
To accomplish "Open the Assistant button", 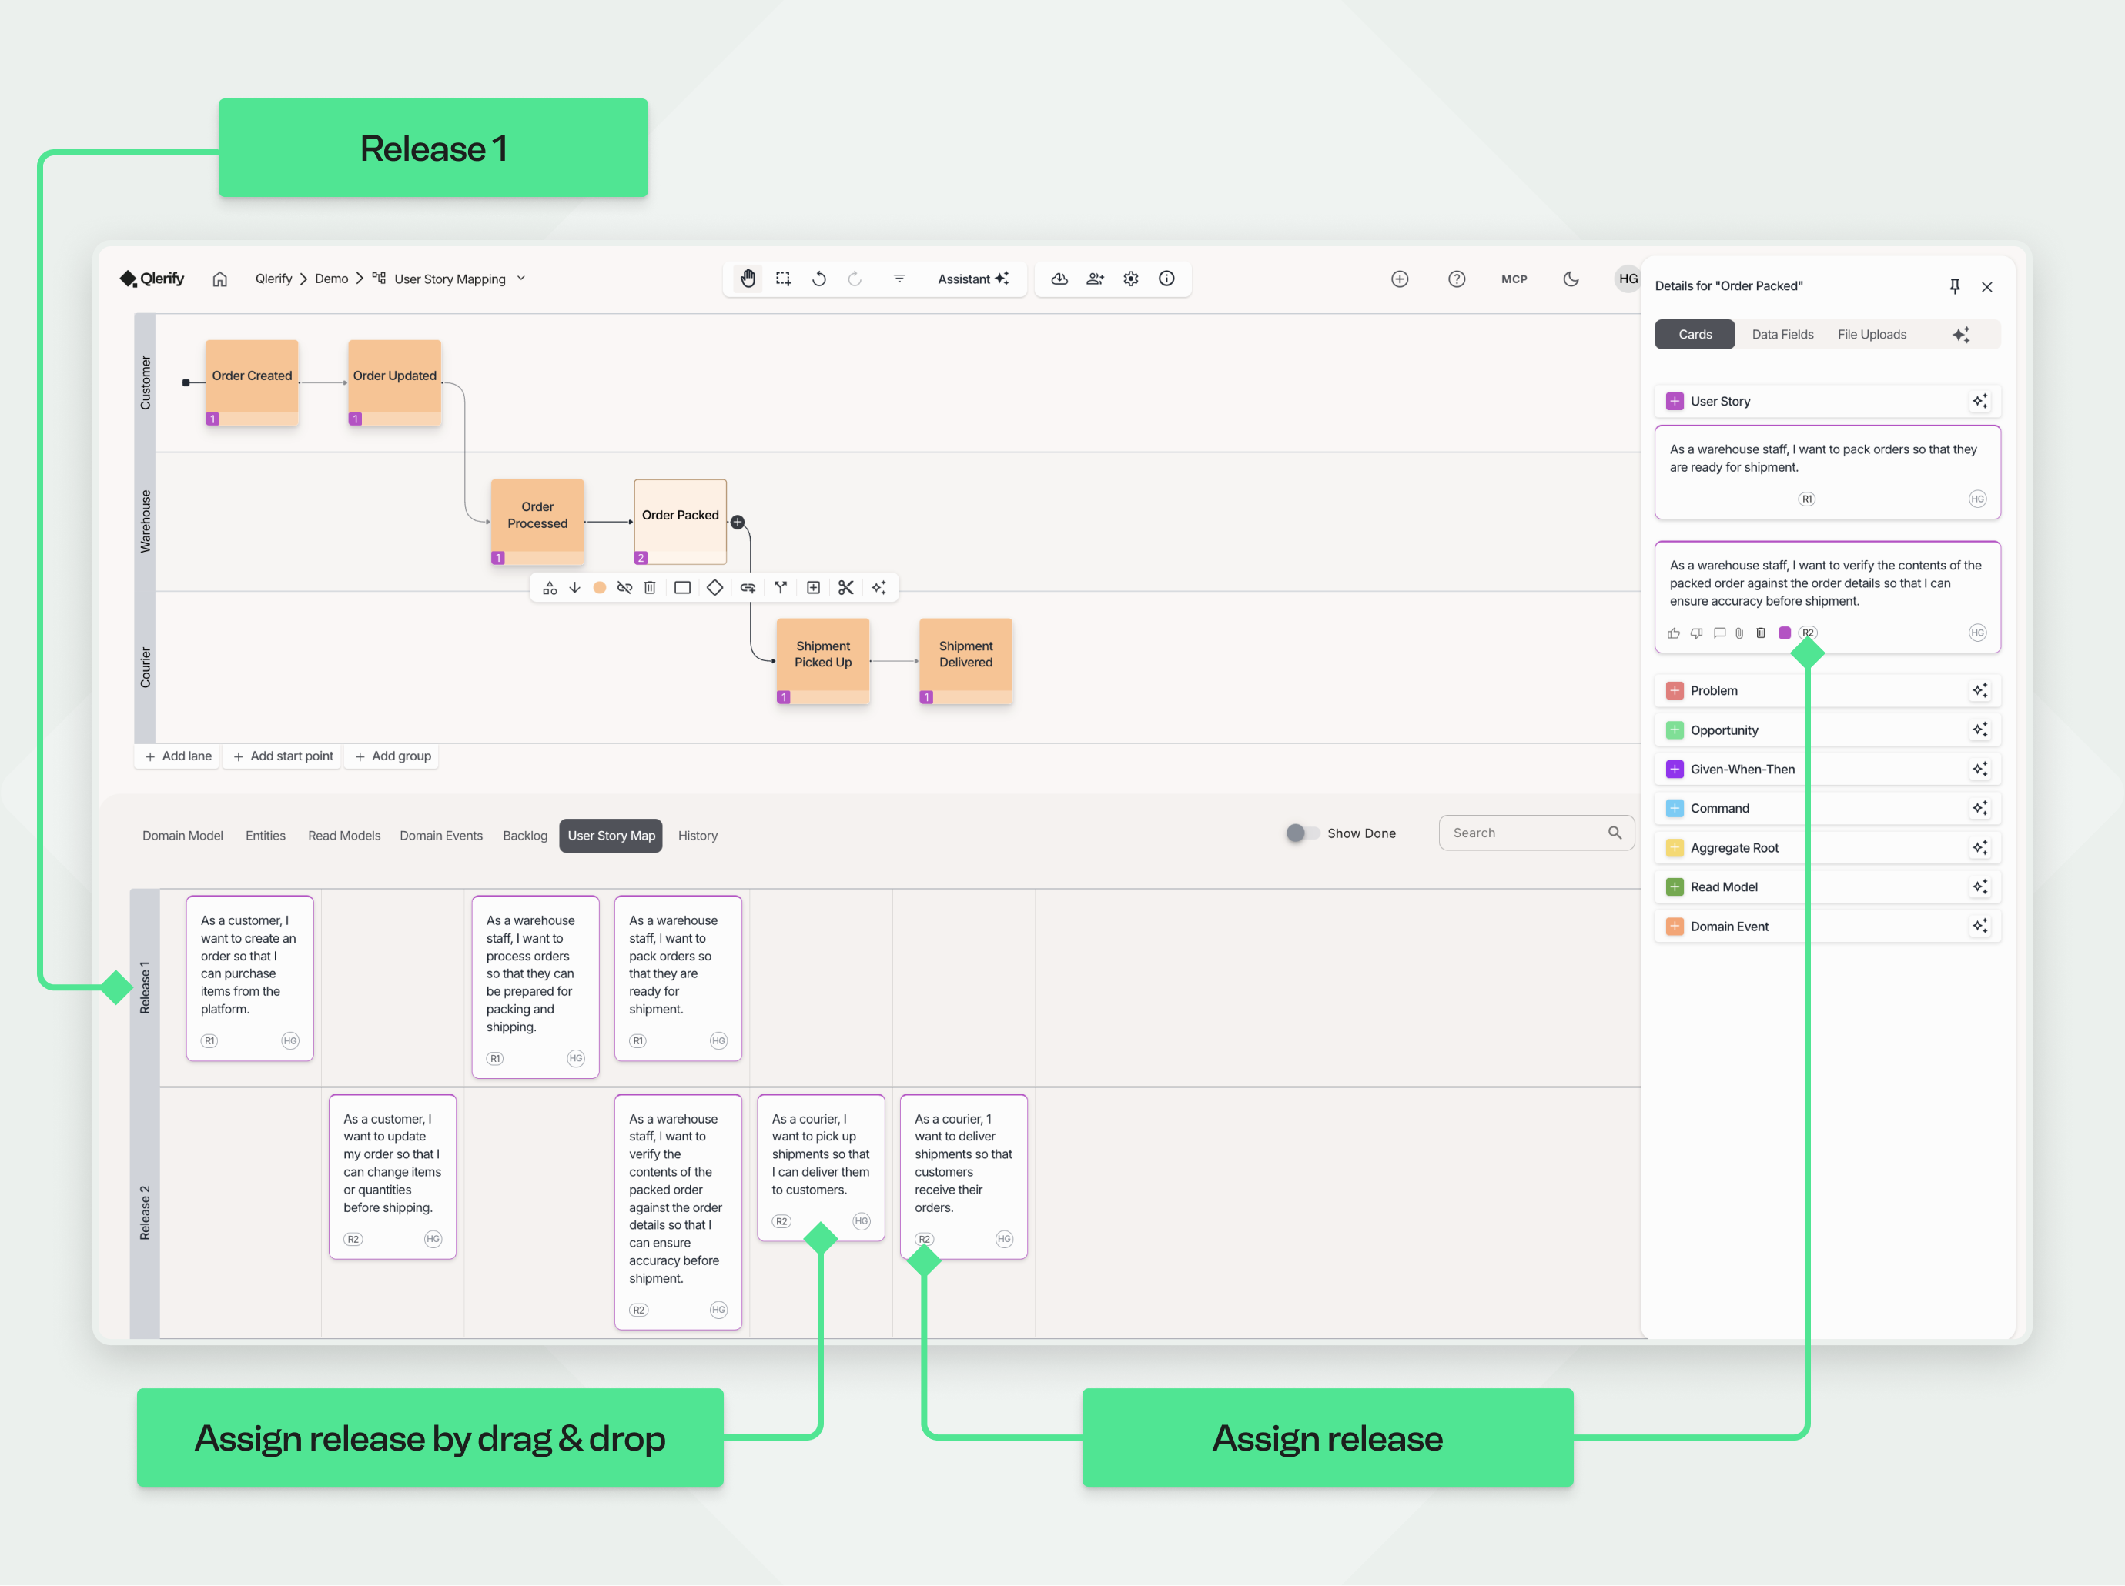I will click(972, 279).
